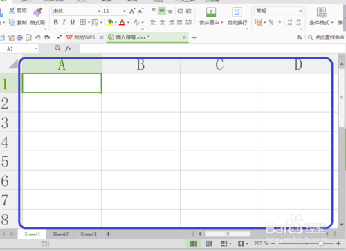Click the Format Painter brush icon
Screen dimensions: 346x251
(37, 12)
